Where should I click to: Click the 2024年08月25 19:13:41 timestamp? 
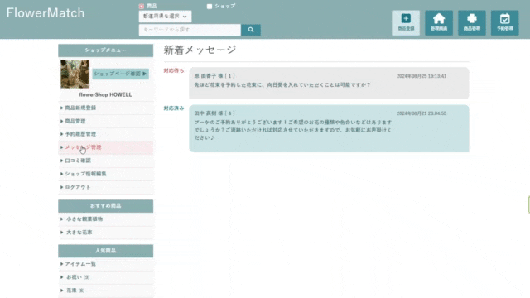[x=422, y=76]
